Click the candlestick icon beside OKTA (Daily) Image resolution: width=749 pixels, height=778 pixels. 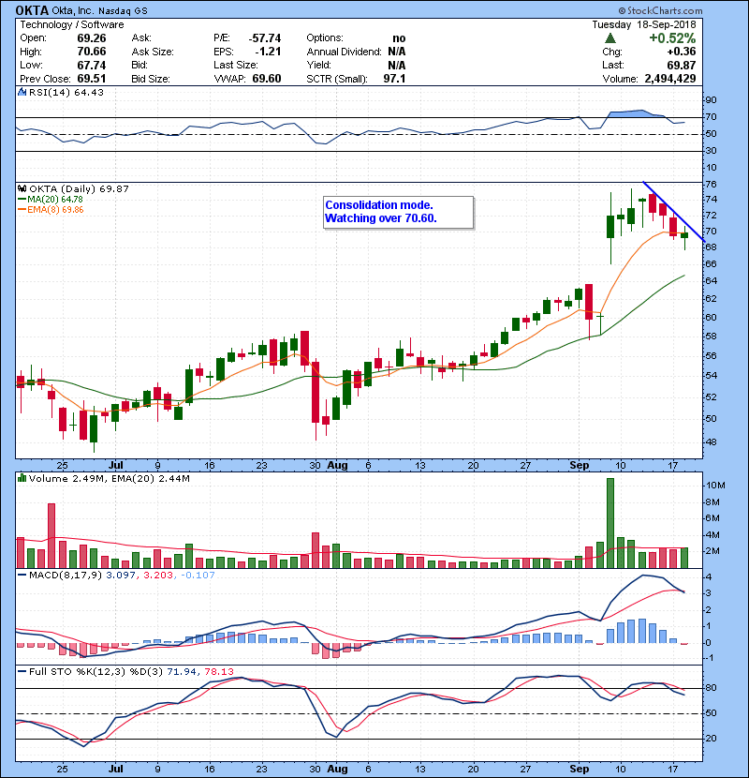22,188
